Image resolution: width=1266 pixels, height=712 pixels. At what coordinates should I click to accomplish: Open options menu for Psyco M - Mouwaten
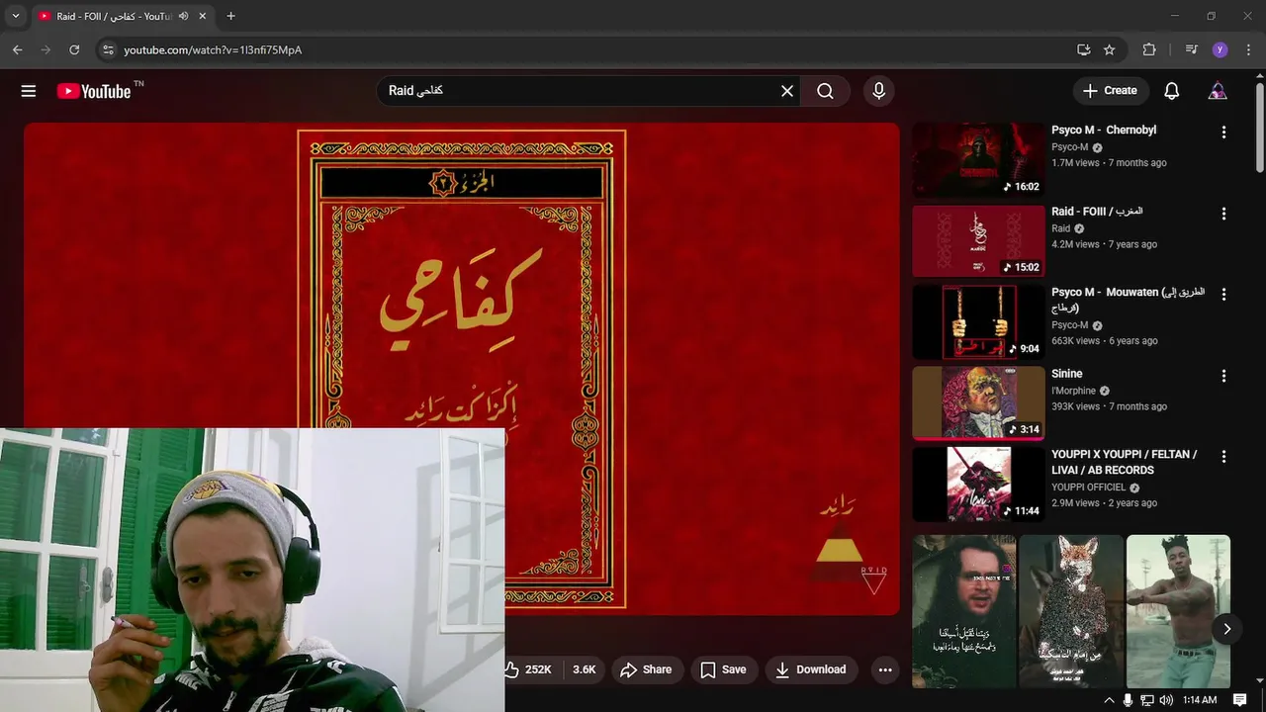[x=1223, y=295]
